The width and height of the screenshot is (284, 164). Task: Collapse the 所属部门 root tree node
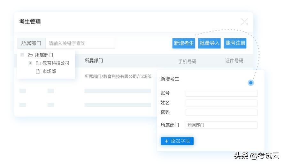pos(22,55)
